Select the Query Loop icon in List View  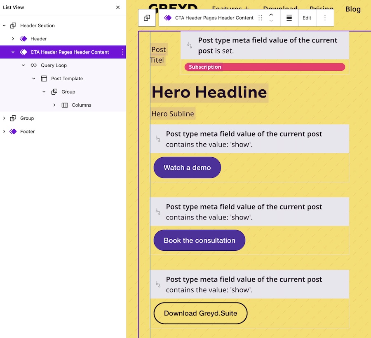pos(33,65)
